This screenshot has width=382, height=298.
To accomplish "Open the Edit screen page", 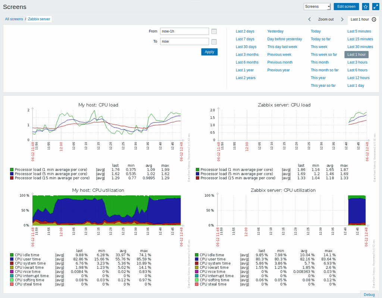I will (x=346, y=7).
